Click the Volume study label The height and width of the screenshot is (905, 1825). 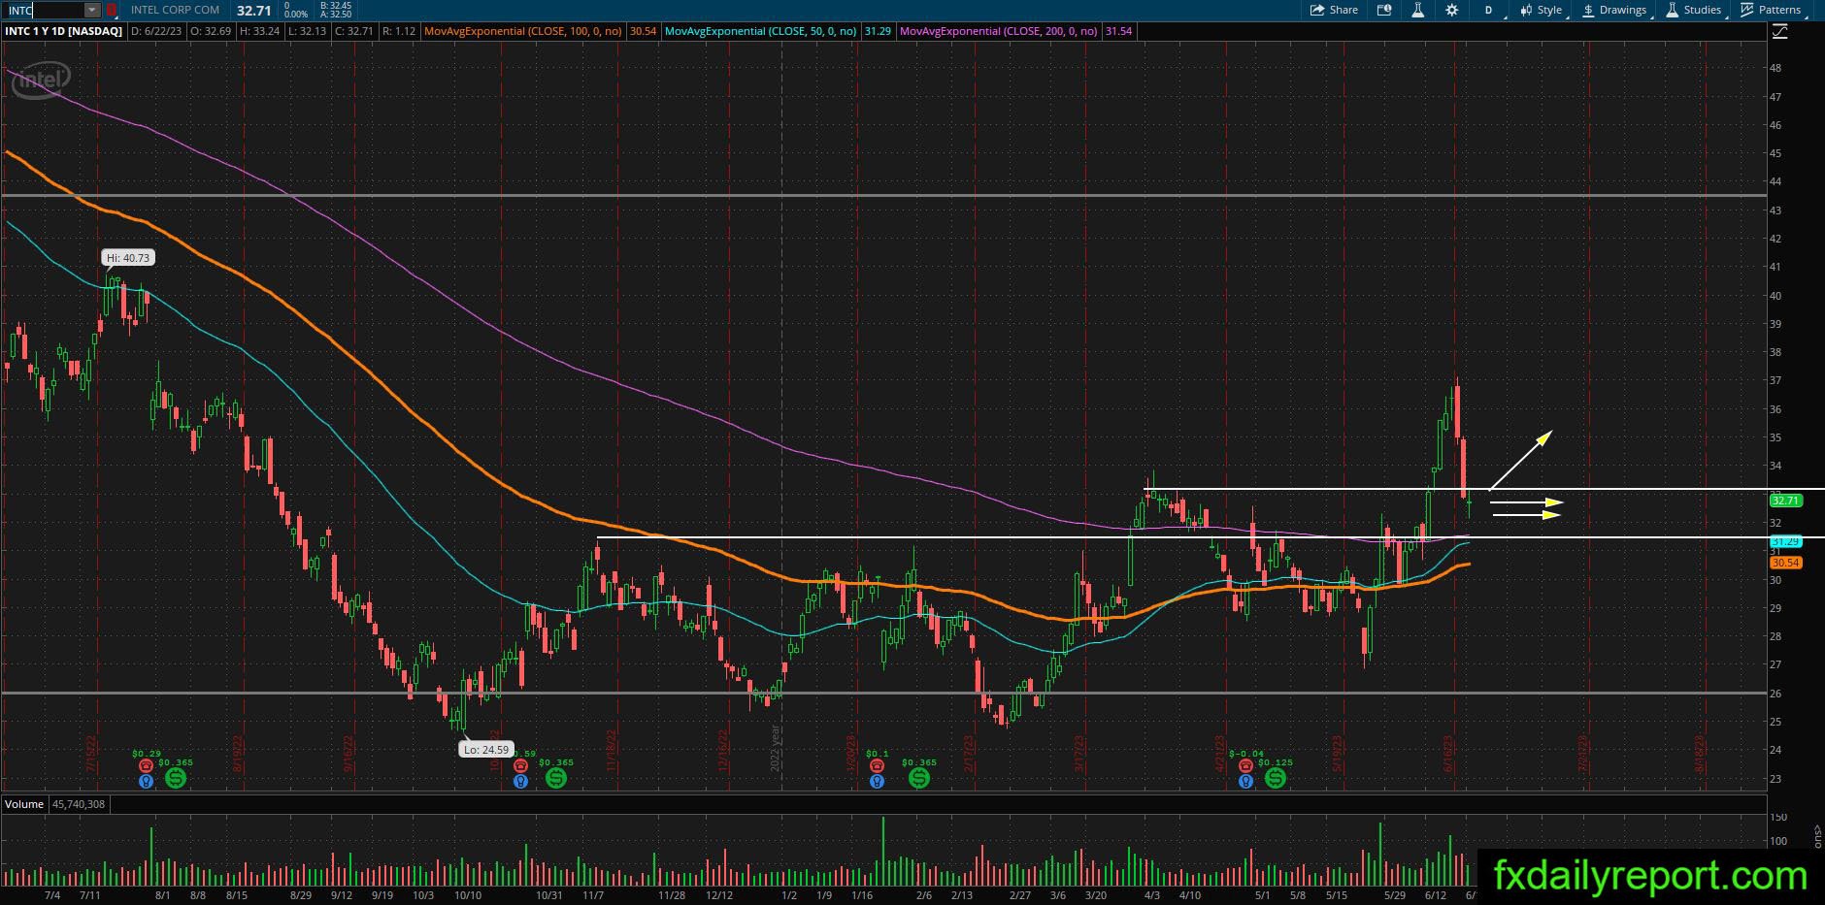24,804
